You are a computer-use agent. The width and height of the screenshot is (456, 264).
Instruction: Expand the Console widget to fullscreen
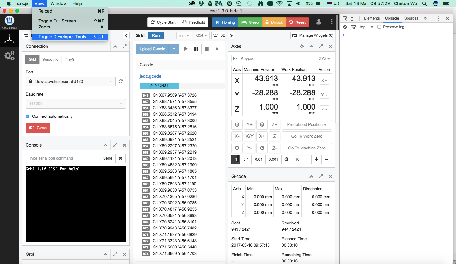[x=115, y=145]
